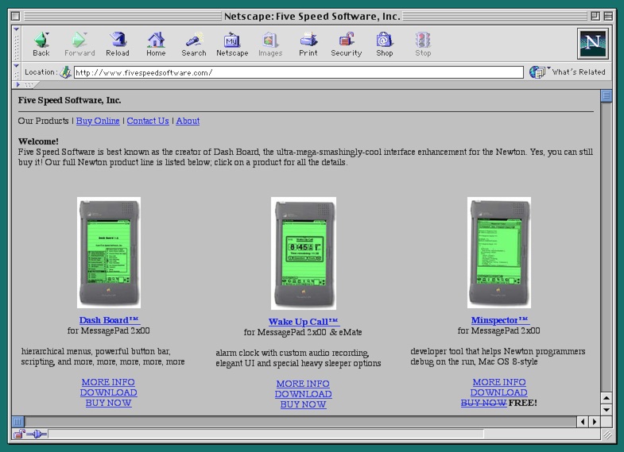This screenshot has height=452, width=624.
Task: Collapse the navigation toolbar with its triangle
Action: click(x=17, y=29)
